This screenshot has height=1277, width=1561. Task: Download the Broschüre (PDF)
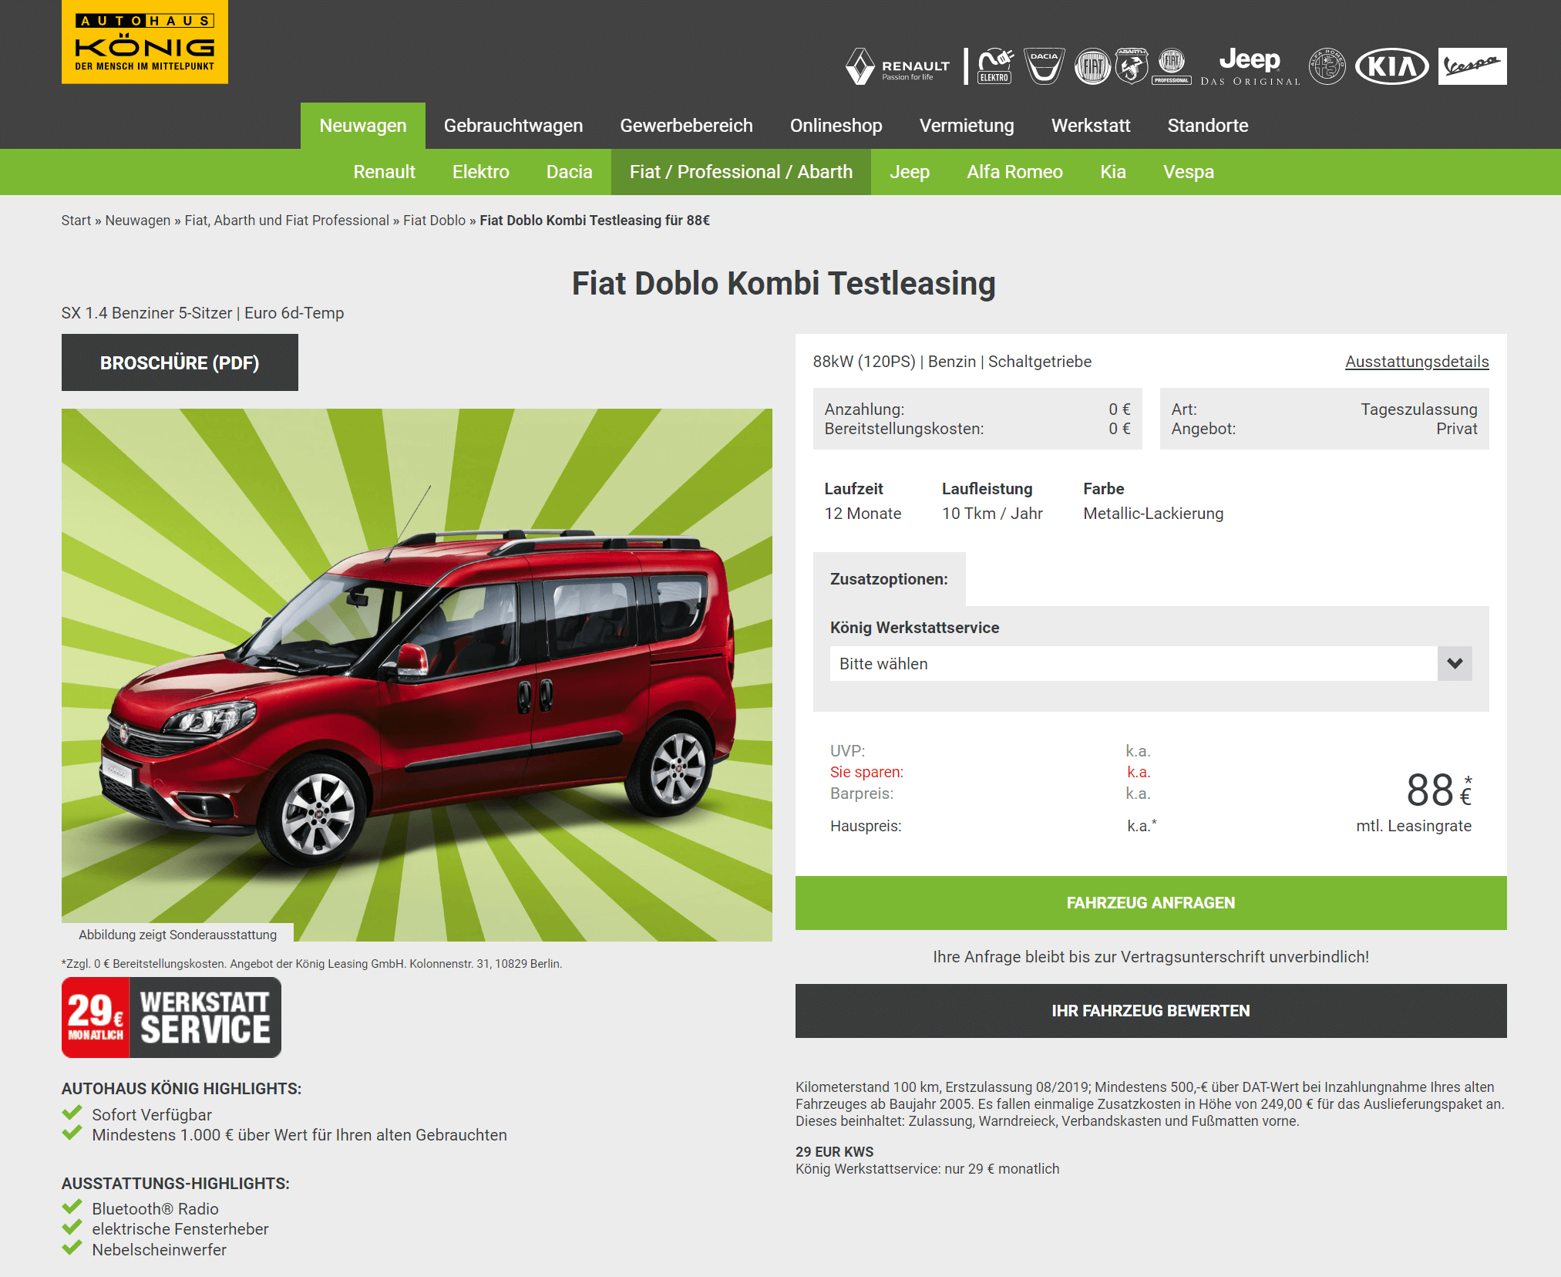[x=180, y=362]
